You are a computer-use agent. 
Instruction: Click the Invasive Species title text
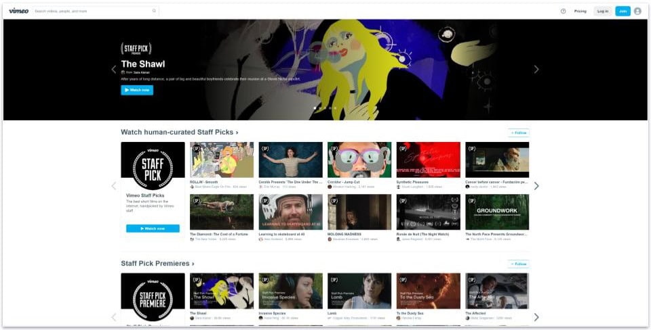(x=272, y=313)
